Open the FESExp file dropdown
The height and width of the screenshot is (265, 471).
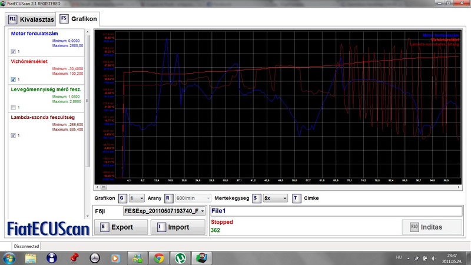click(x=164, y=211)
